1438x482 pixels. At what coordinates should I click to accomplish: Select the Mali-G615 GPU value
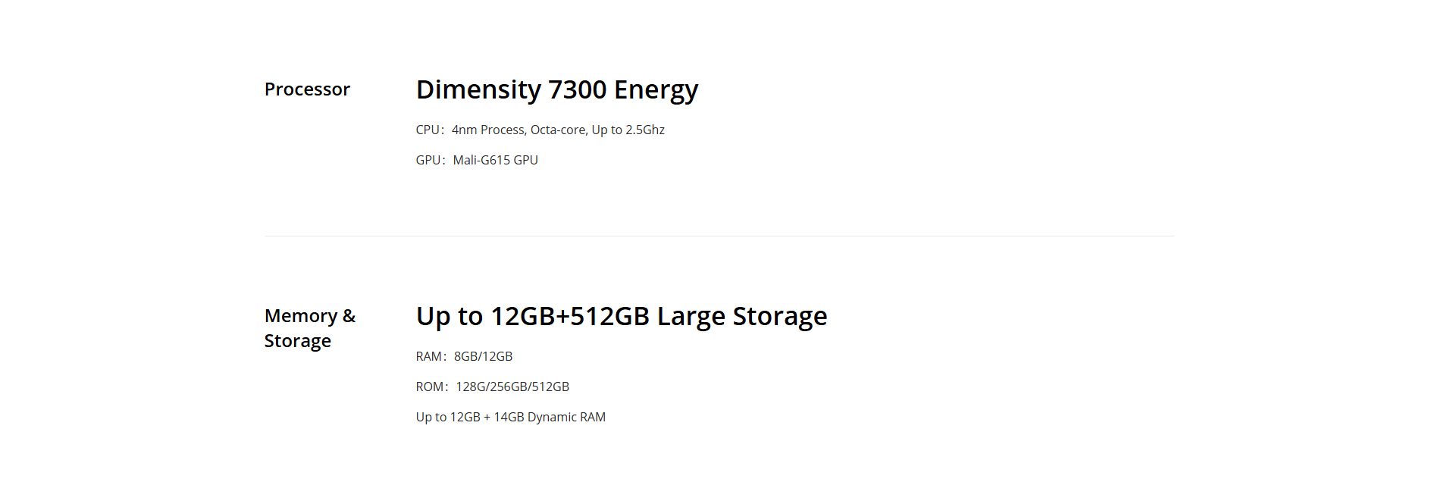tap(496, 160)
